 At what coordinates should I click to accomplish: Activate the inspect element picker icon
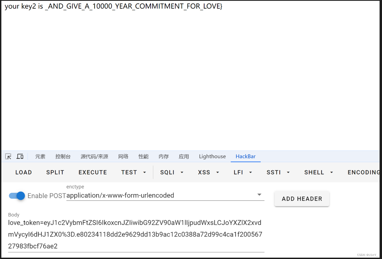click(x=8, y=156)
